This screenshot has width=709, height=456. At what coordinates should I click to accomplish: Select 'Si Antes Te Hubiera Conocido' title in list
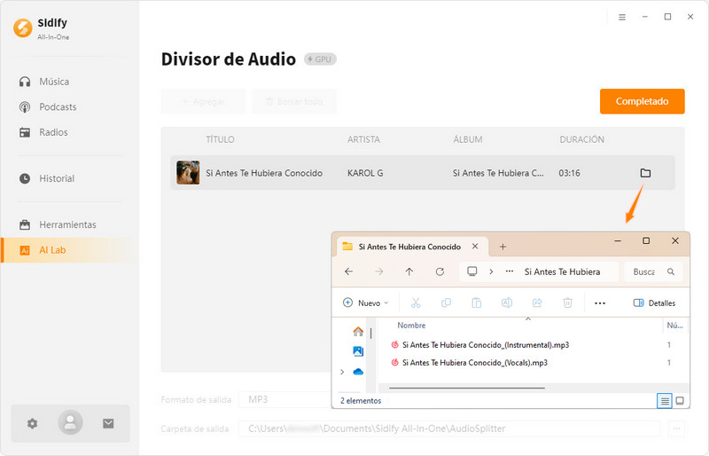[x=264, y=173]
